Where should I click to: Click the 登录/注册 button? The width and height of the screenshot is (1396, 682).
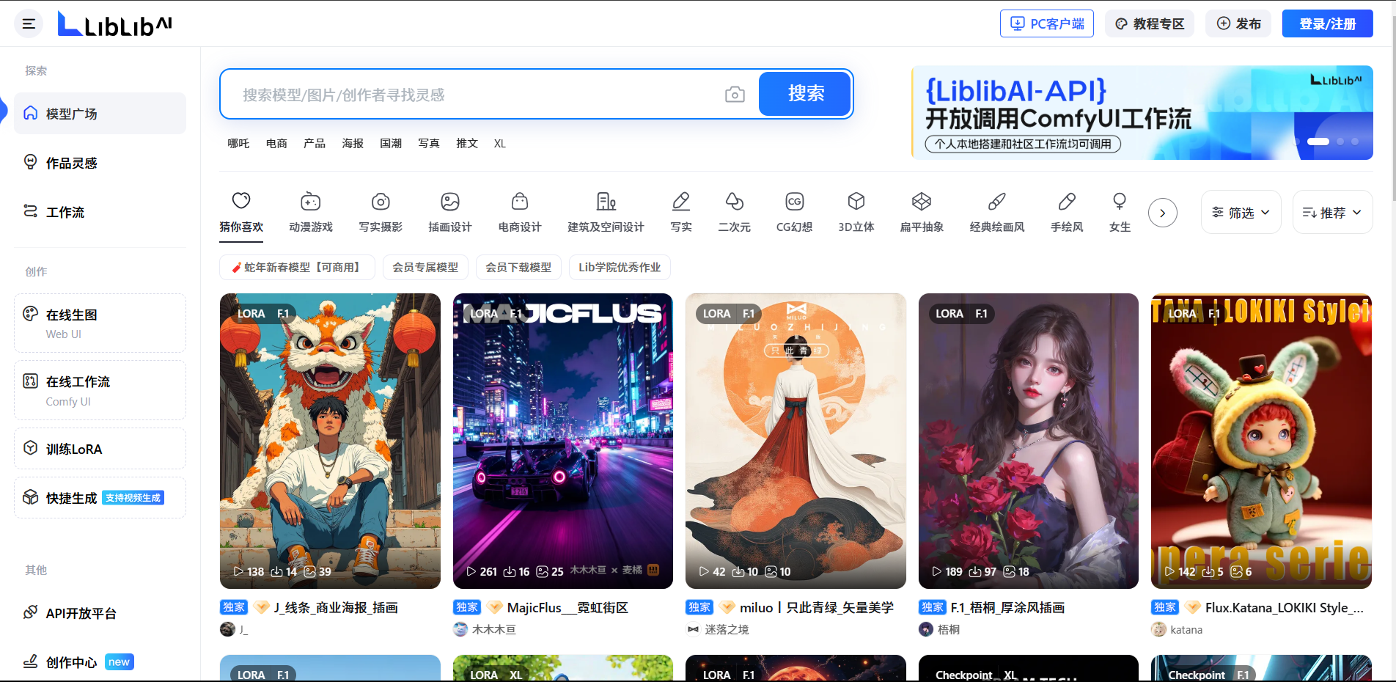coord(1327,23)
